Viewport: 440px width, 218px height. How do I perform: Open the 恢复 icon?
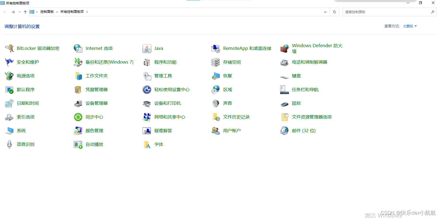pos(216,76)
